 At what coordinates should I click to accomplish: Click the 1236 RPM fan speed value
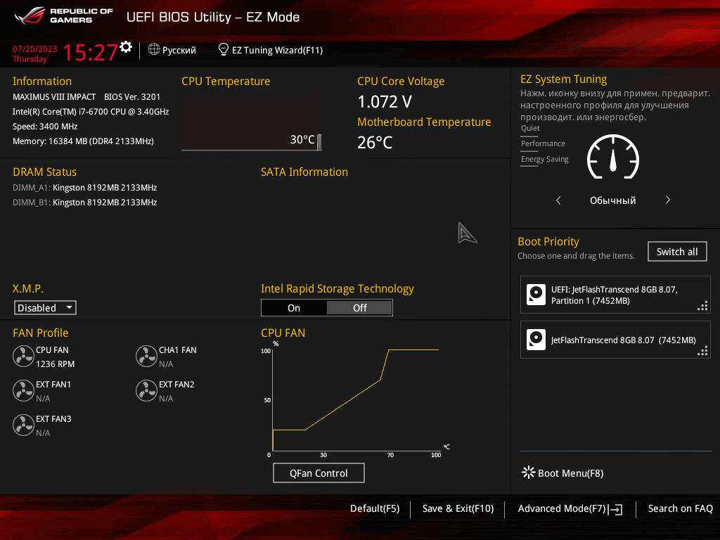[x=55, y=364]
